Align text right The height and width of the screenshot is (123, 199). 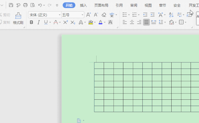pyautogui.click(x=139, y=22)
